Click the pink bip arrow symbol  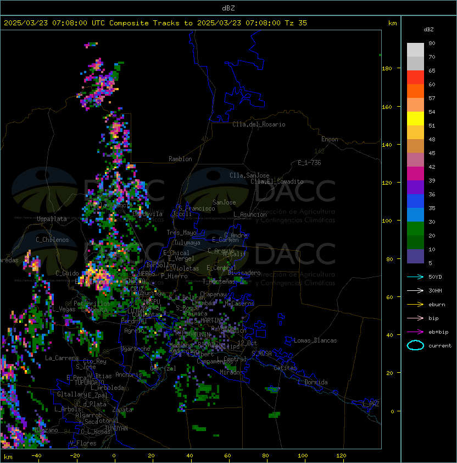click(415, 318)
